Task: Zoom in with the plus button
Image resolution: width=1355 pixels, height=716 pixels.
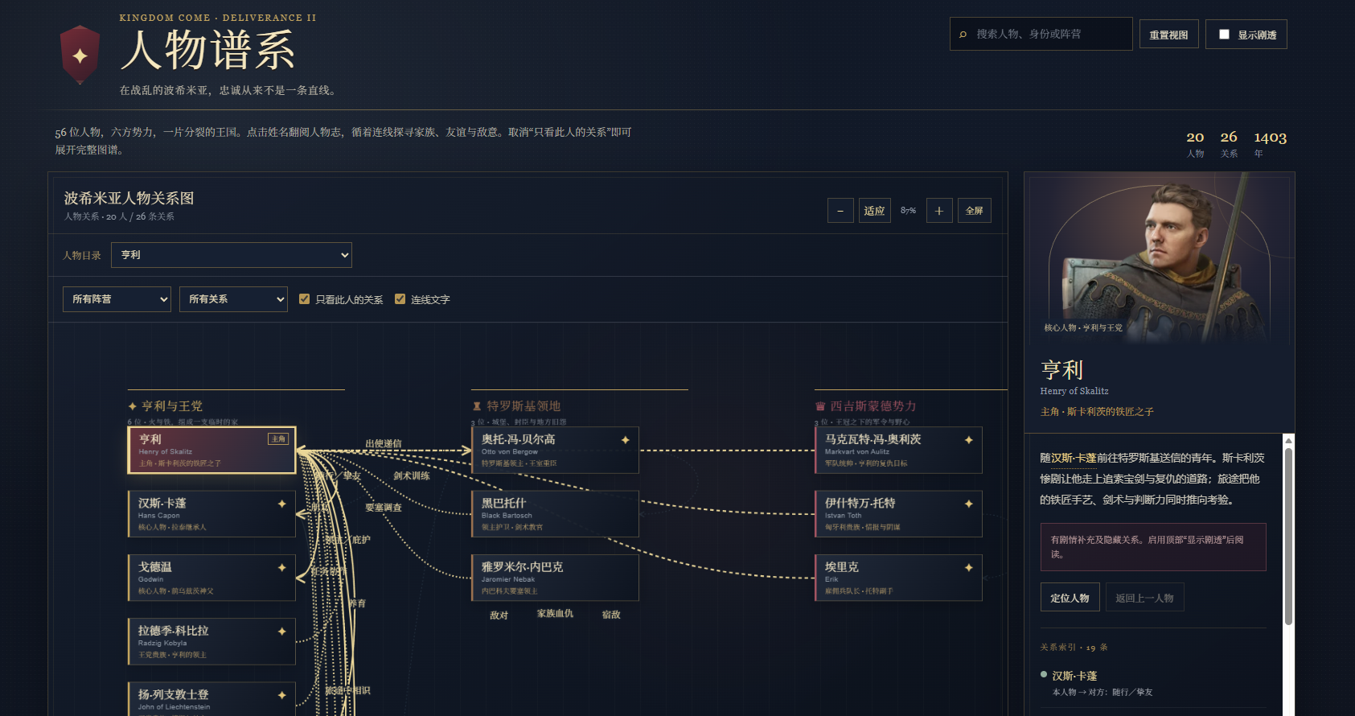Action: click(x=939, y=211)
